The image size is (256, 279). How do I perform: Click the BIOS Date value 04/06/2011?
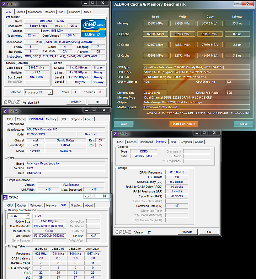point(65,173)
